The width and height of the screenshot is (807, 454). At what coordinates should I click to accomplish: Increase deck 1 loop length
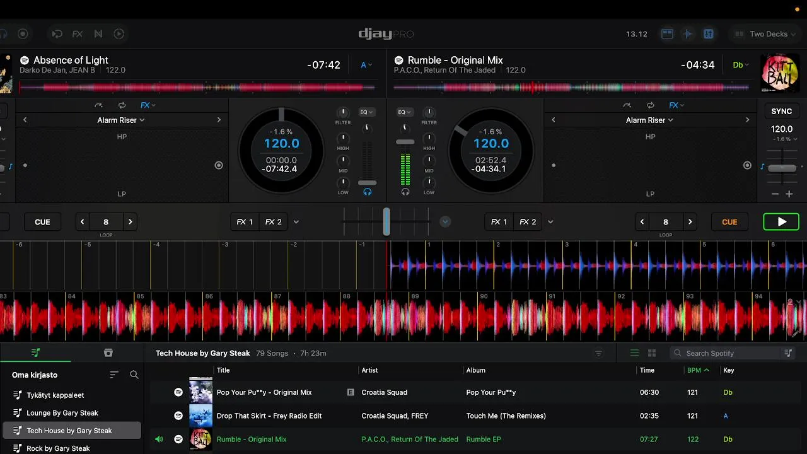point(131,222)
